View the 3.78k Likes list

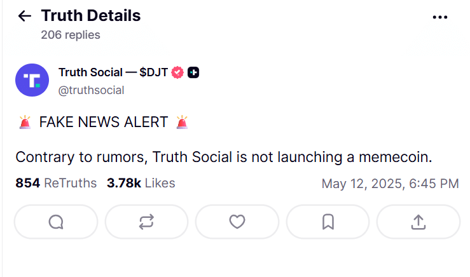141,184
